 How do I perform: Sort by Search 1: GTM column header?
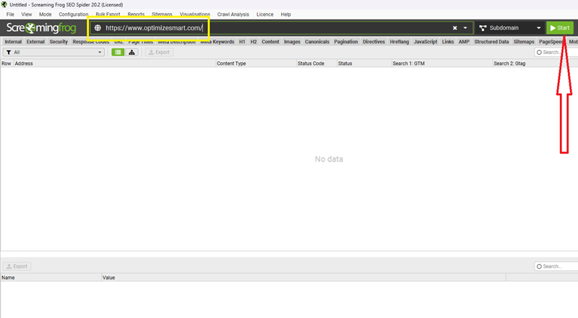(442, 63)
